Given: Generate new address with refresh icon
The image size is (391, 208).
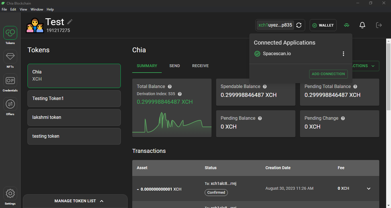Looking at the screenshot, I should click(x=299, y=25).
